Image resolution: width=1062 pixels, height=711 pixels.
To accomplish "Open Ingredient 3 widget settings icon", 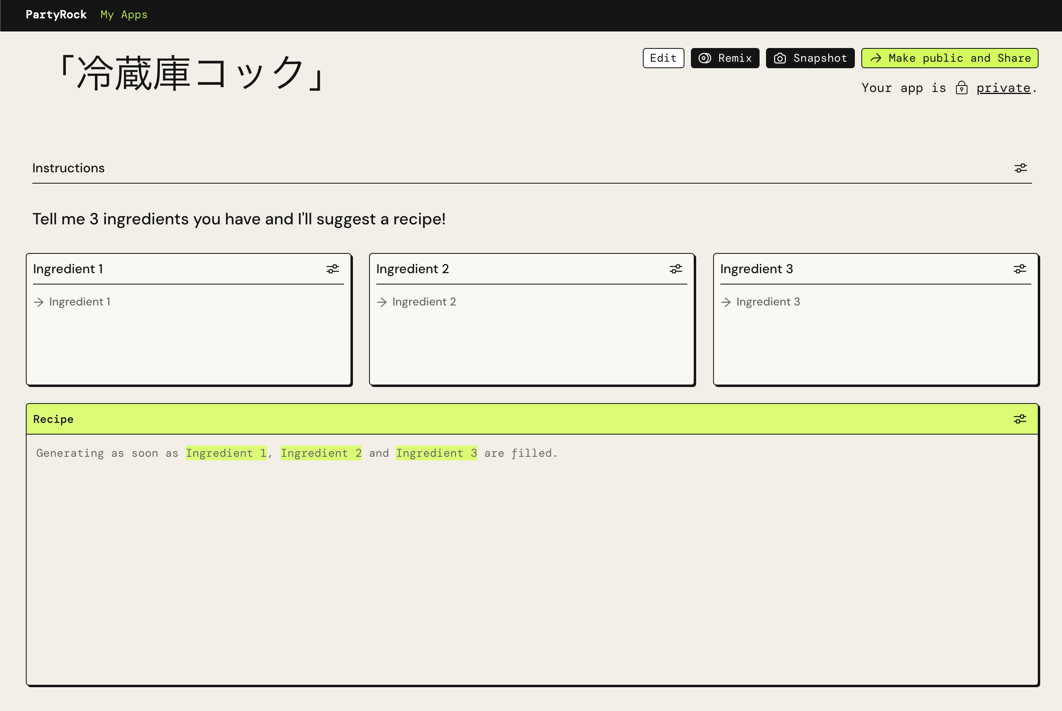I will click(1019, 269).
